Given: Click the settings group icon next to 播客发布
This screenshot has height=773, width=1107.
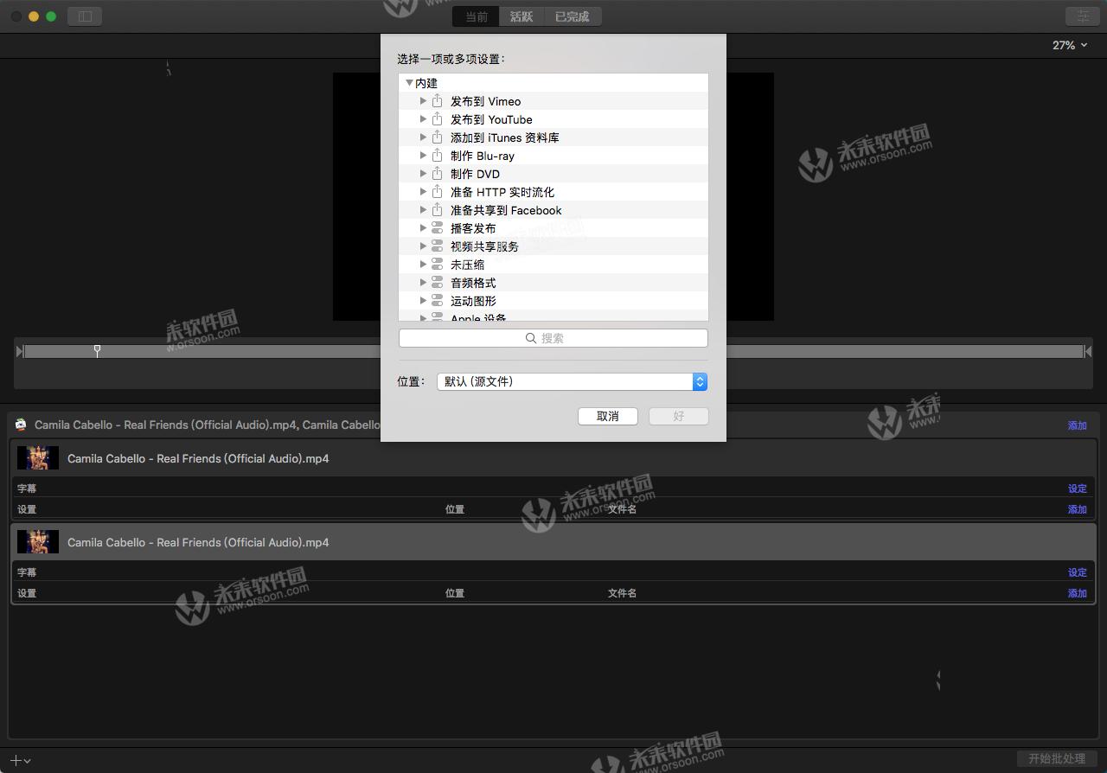Looking at the screenshot, I should click(x=437, y=228).
